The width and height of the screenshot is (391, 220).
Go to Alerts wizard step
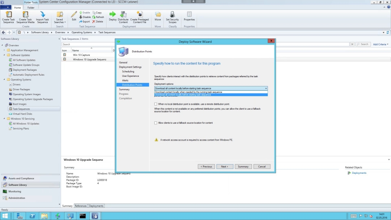(125, 80)
